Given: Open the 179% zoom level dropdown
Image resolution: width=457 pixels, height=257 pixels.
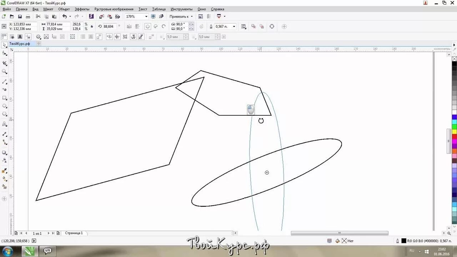Looking at the screenshot, I should [146, 16].
